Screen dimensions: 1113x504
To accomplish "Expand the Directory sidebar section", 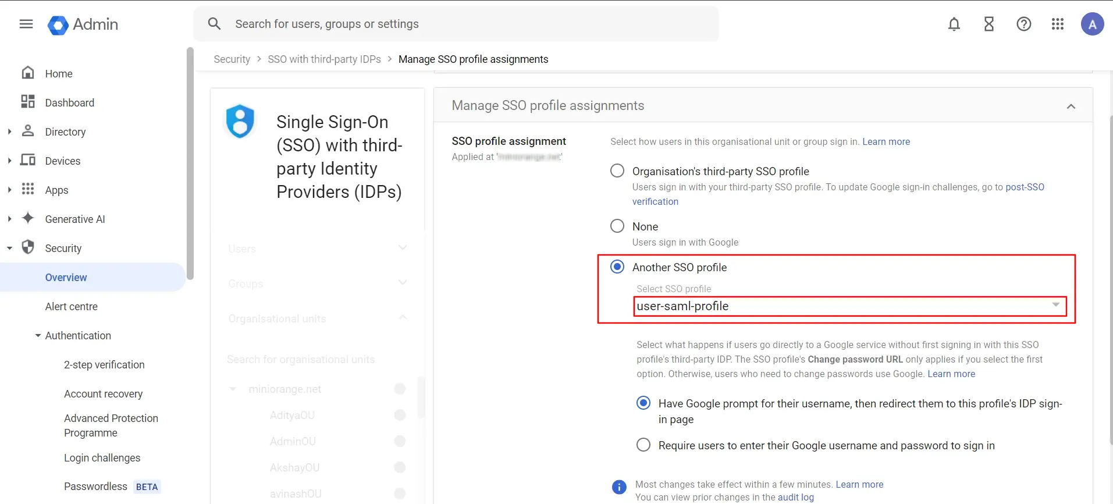I will coord(9,132).
